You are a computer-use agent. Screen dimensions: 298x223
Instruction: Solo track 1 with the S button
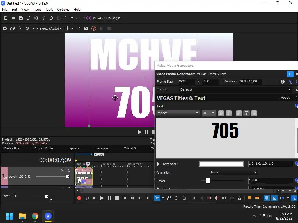click(x=69, y=170)
